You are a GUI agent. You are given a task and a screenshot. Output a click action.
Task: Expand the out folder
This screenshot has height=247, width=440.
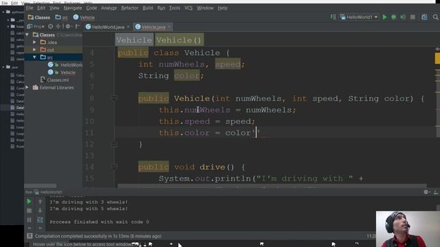(x=34, y=50)
